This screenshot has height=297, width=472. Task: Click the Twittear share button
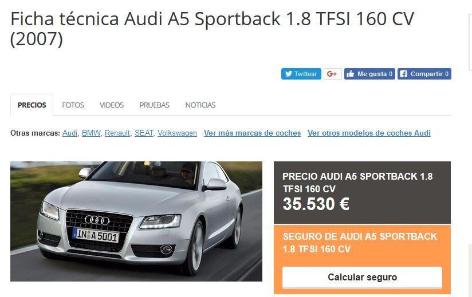(301, 74)
